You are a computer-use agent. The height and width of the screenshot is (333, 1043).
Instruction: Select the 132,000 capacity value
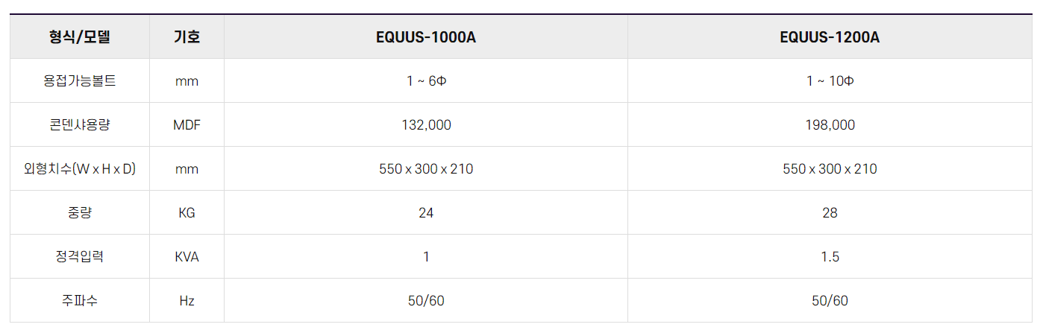click(x=426, y=125)
